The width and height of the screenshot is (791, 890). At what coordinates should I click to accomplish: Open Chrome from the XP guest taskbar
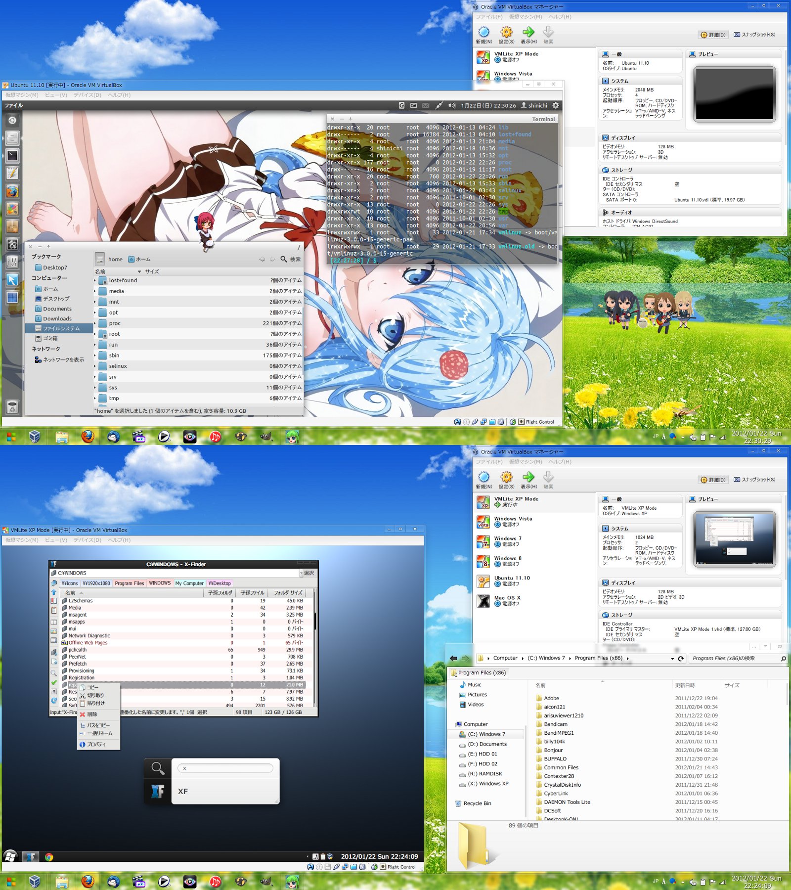pos(49,857)
